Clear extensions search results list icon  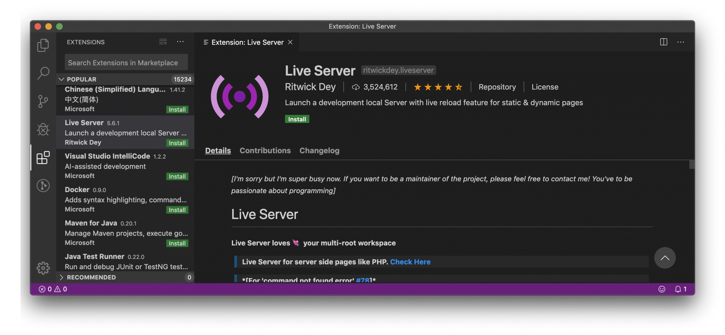click(163, 42)
